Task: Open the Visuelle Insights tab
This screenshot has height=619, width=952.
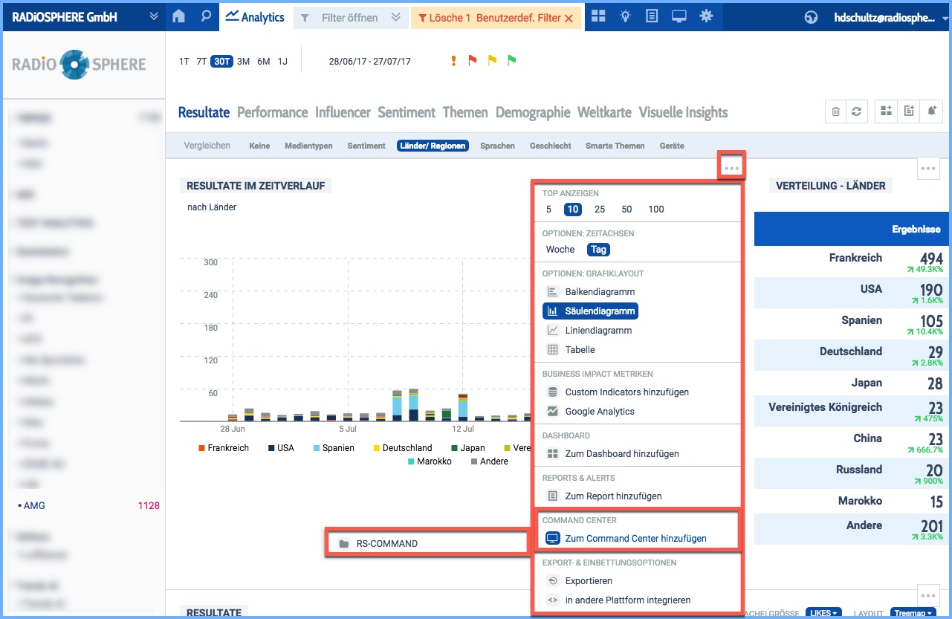Action: click(x=683, y=112)
